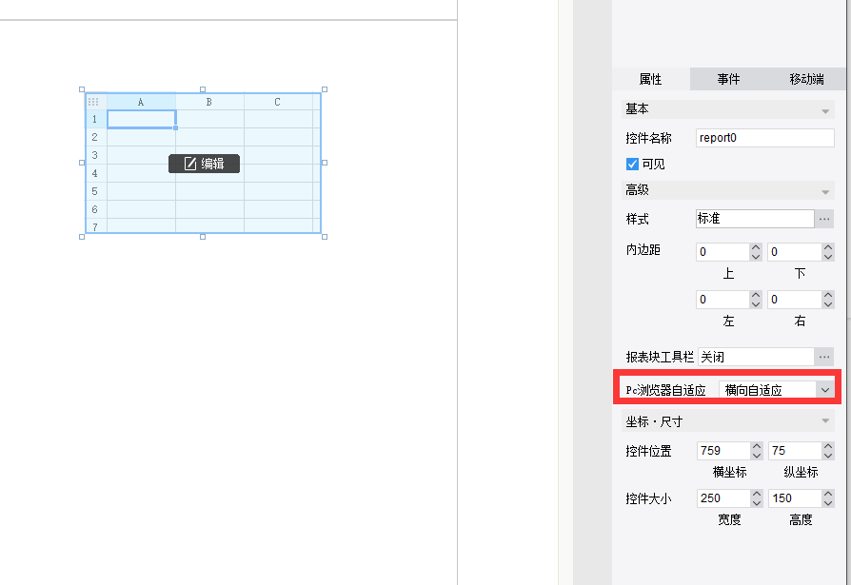This screenshot has width=851, height=585.
Task: Decrease the 纵坐标 position value
Action: [827, 456]
